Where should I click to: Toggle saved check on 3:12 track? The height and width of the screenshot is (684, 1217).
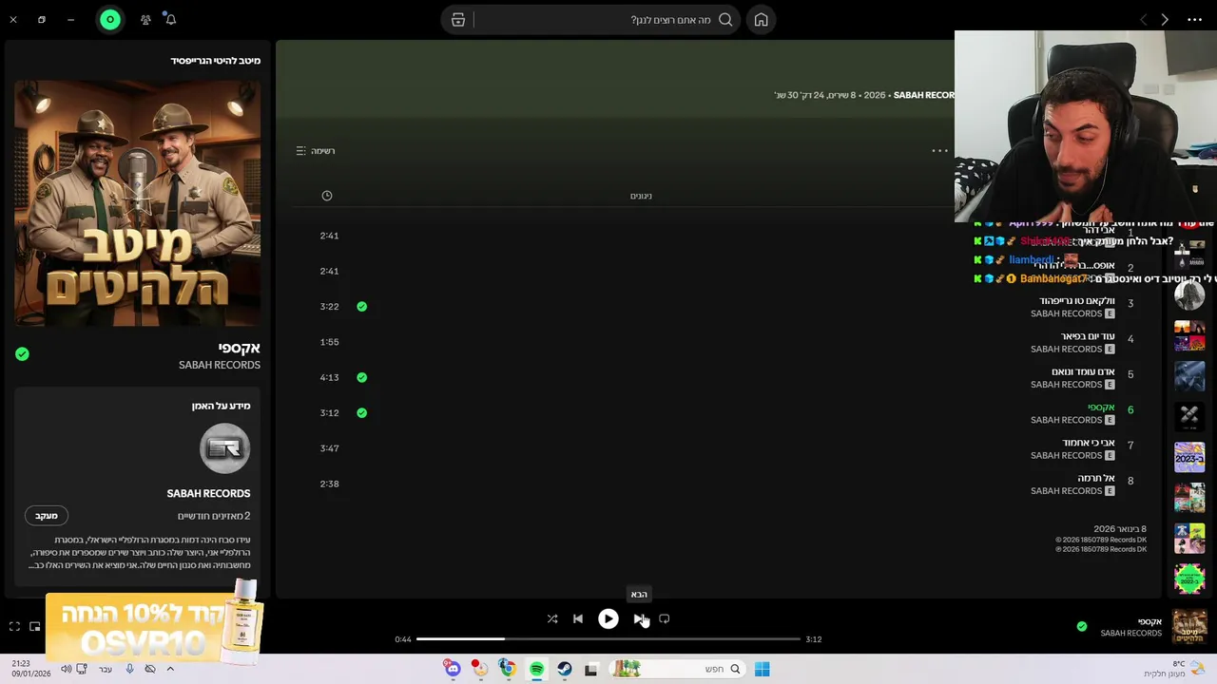(x=361, y=413)
